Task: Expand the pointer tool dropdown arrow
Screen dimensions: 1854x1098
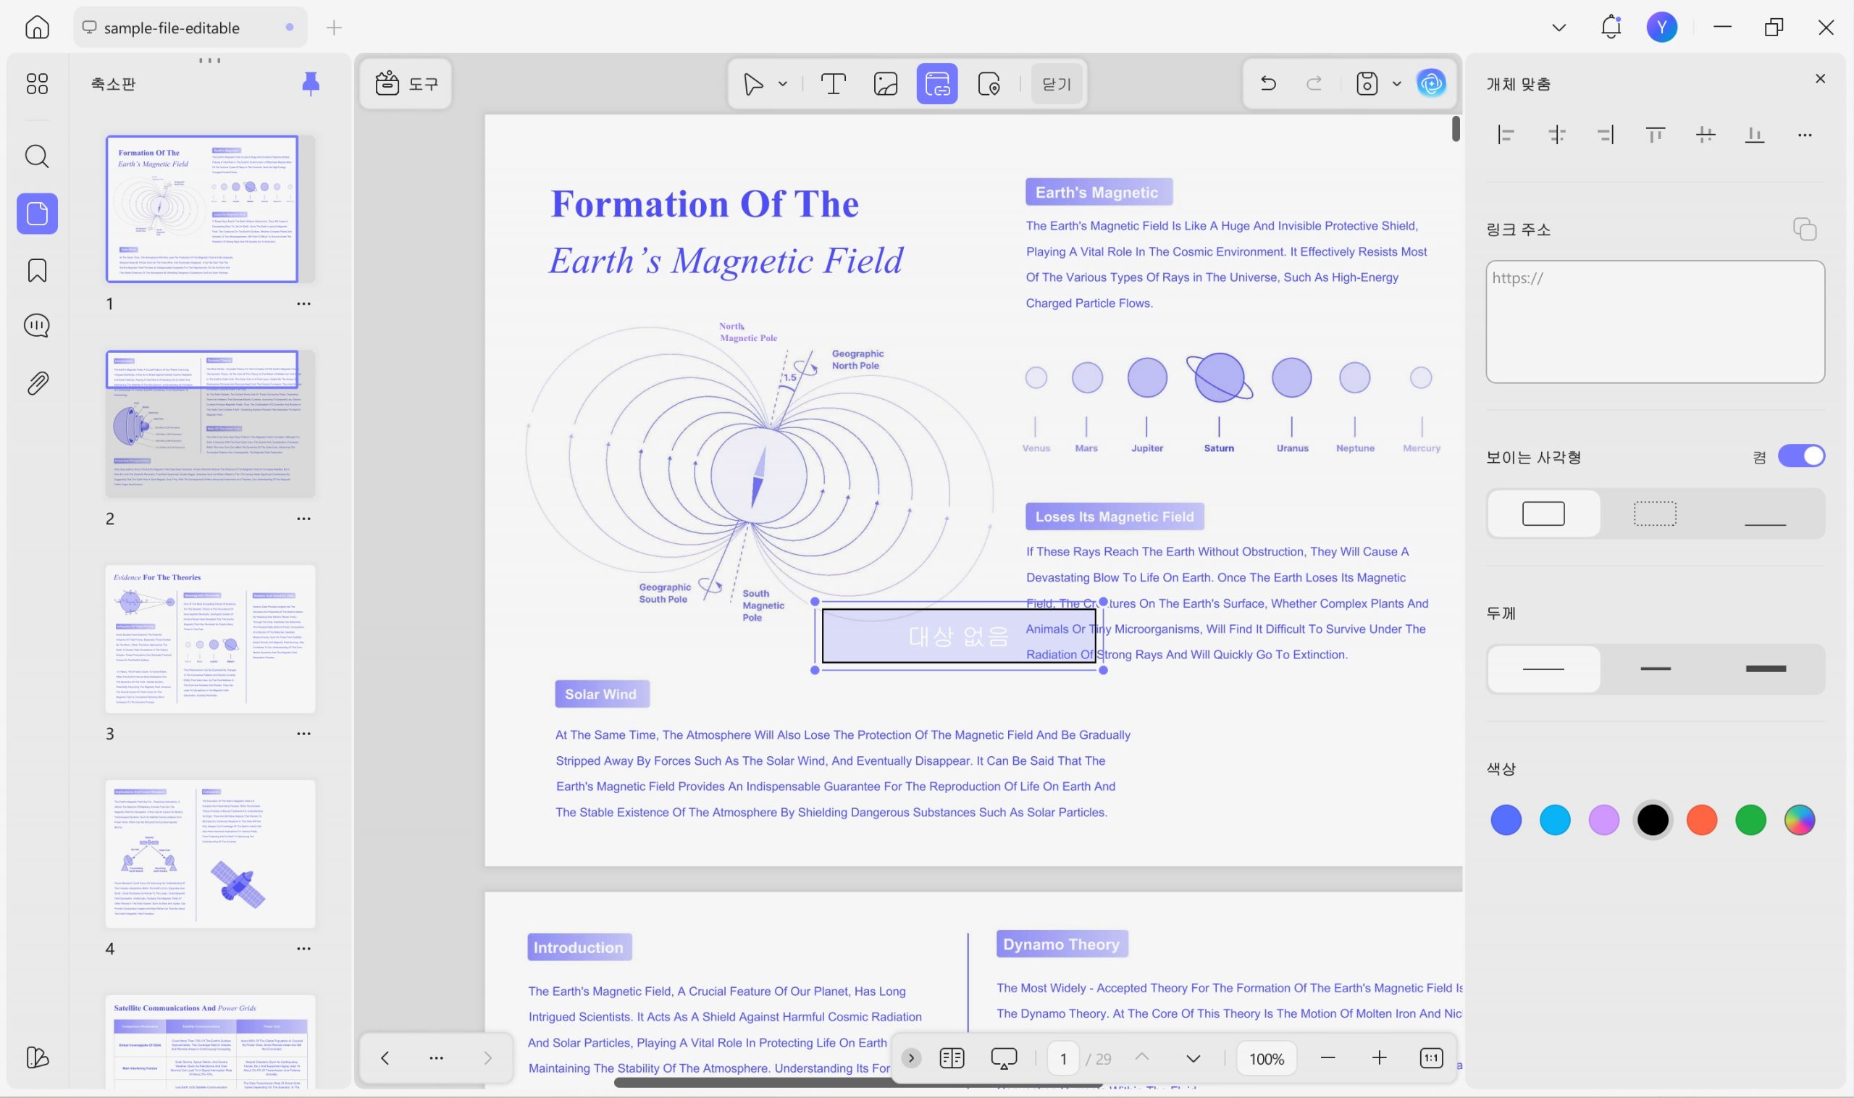Action: [783, 84]
